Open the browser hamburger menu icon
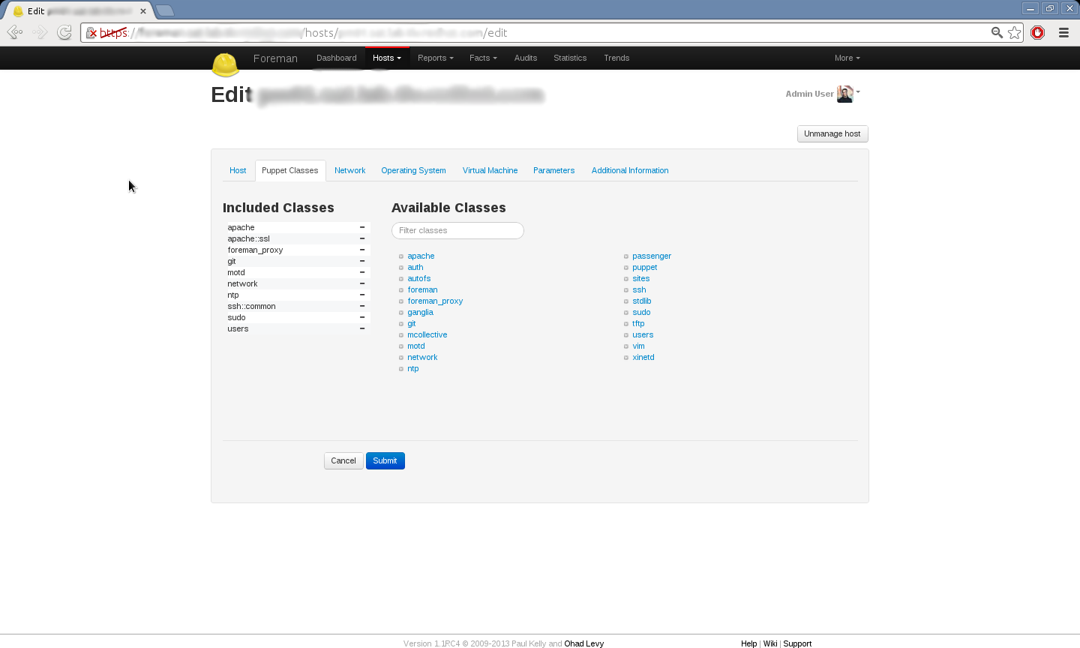1080x648 pixels. pyautogui.click(x=1063, y=32)
